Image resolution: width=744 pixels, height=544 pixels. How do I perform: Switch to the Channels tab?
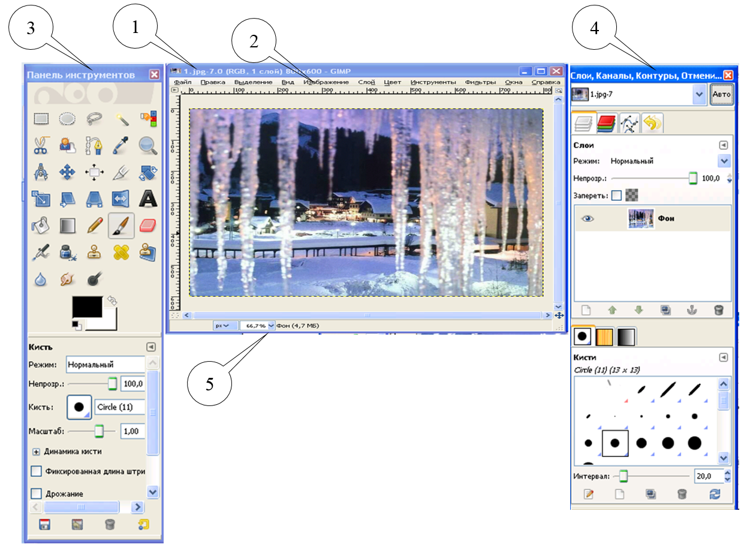pos(606,122)
